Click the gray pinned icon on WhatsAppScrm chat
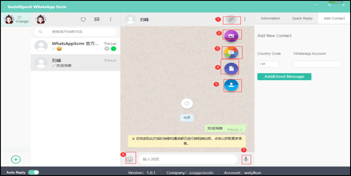The image size is (351, 176). click(107, 49)
